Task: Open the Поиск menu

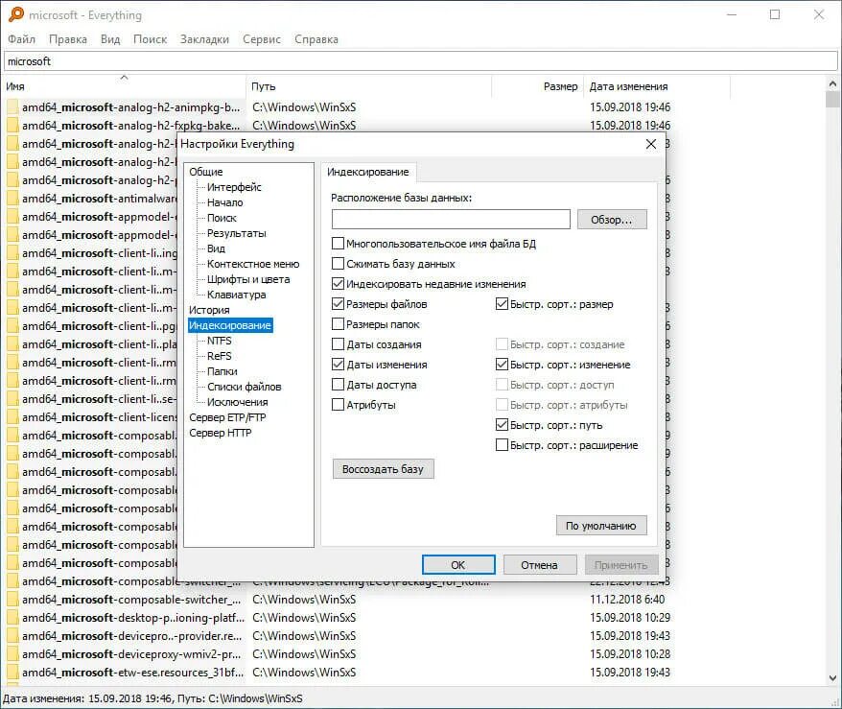Action: [x=150, y=39]
